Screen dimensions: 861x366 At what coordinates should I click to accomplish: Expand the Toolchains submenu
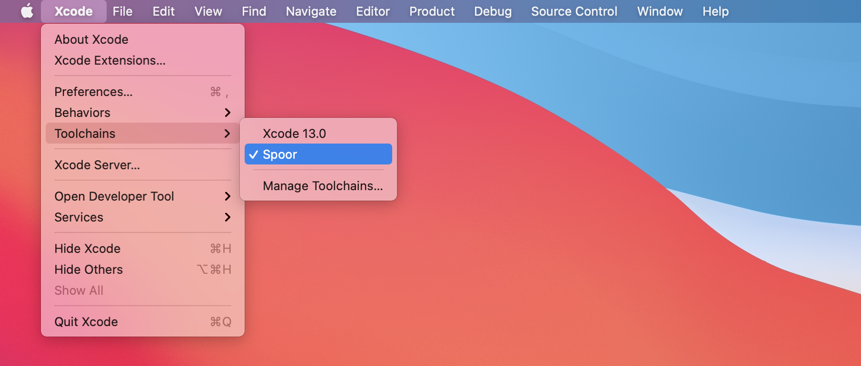pyautogui.click(x=143, y=134)
